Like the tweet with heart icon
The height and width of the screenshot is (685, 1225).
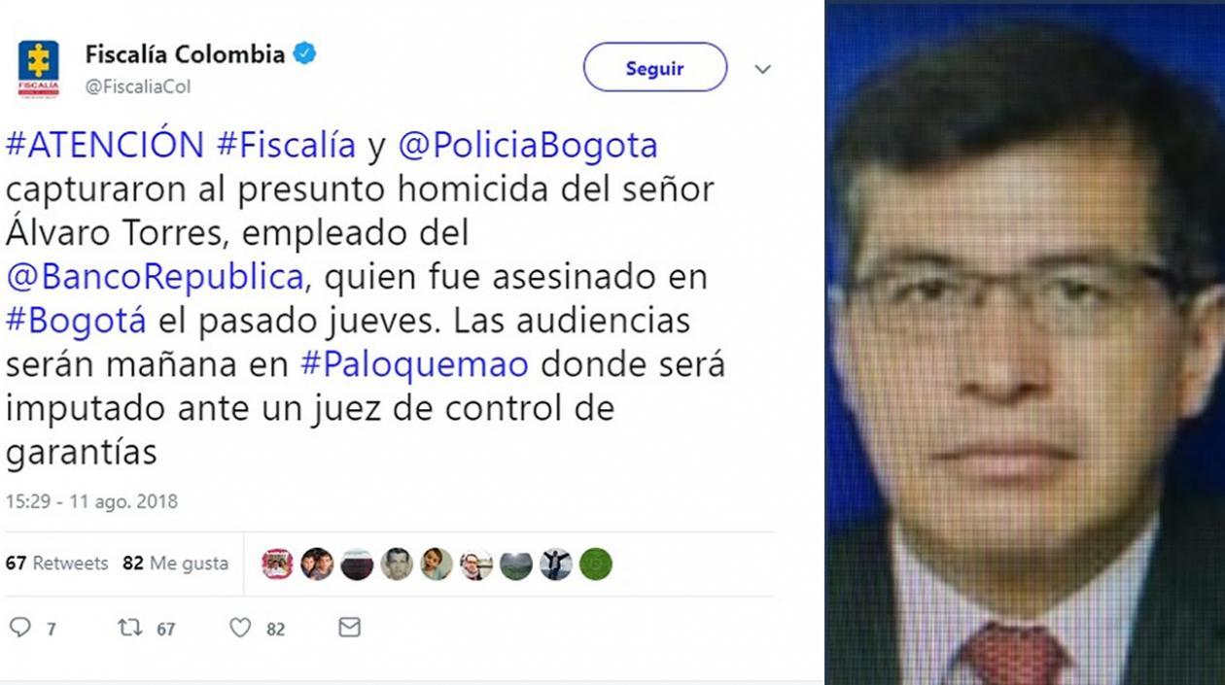click(x=240, y=628)
